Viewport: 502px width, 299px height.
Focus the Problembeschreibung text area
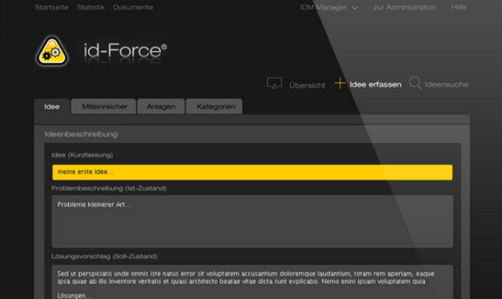coord(253,221)
